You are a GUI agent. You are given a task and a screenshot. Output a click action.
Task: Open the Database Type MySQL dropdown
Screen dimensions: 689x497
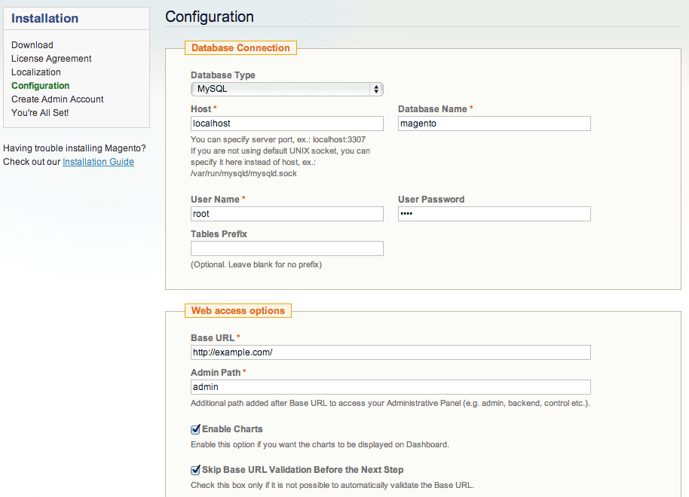click(287, 89)
